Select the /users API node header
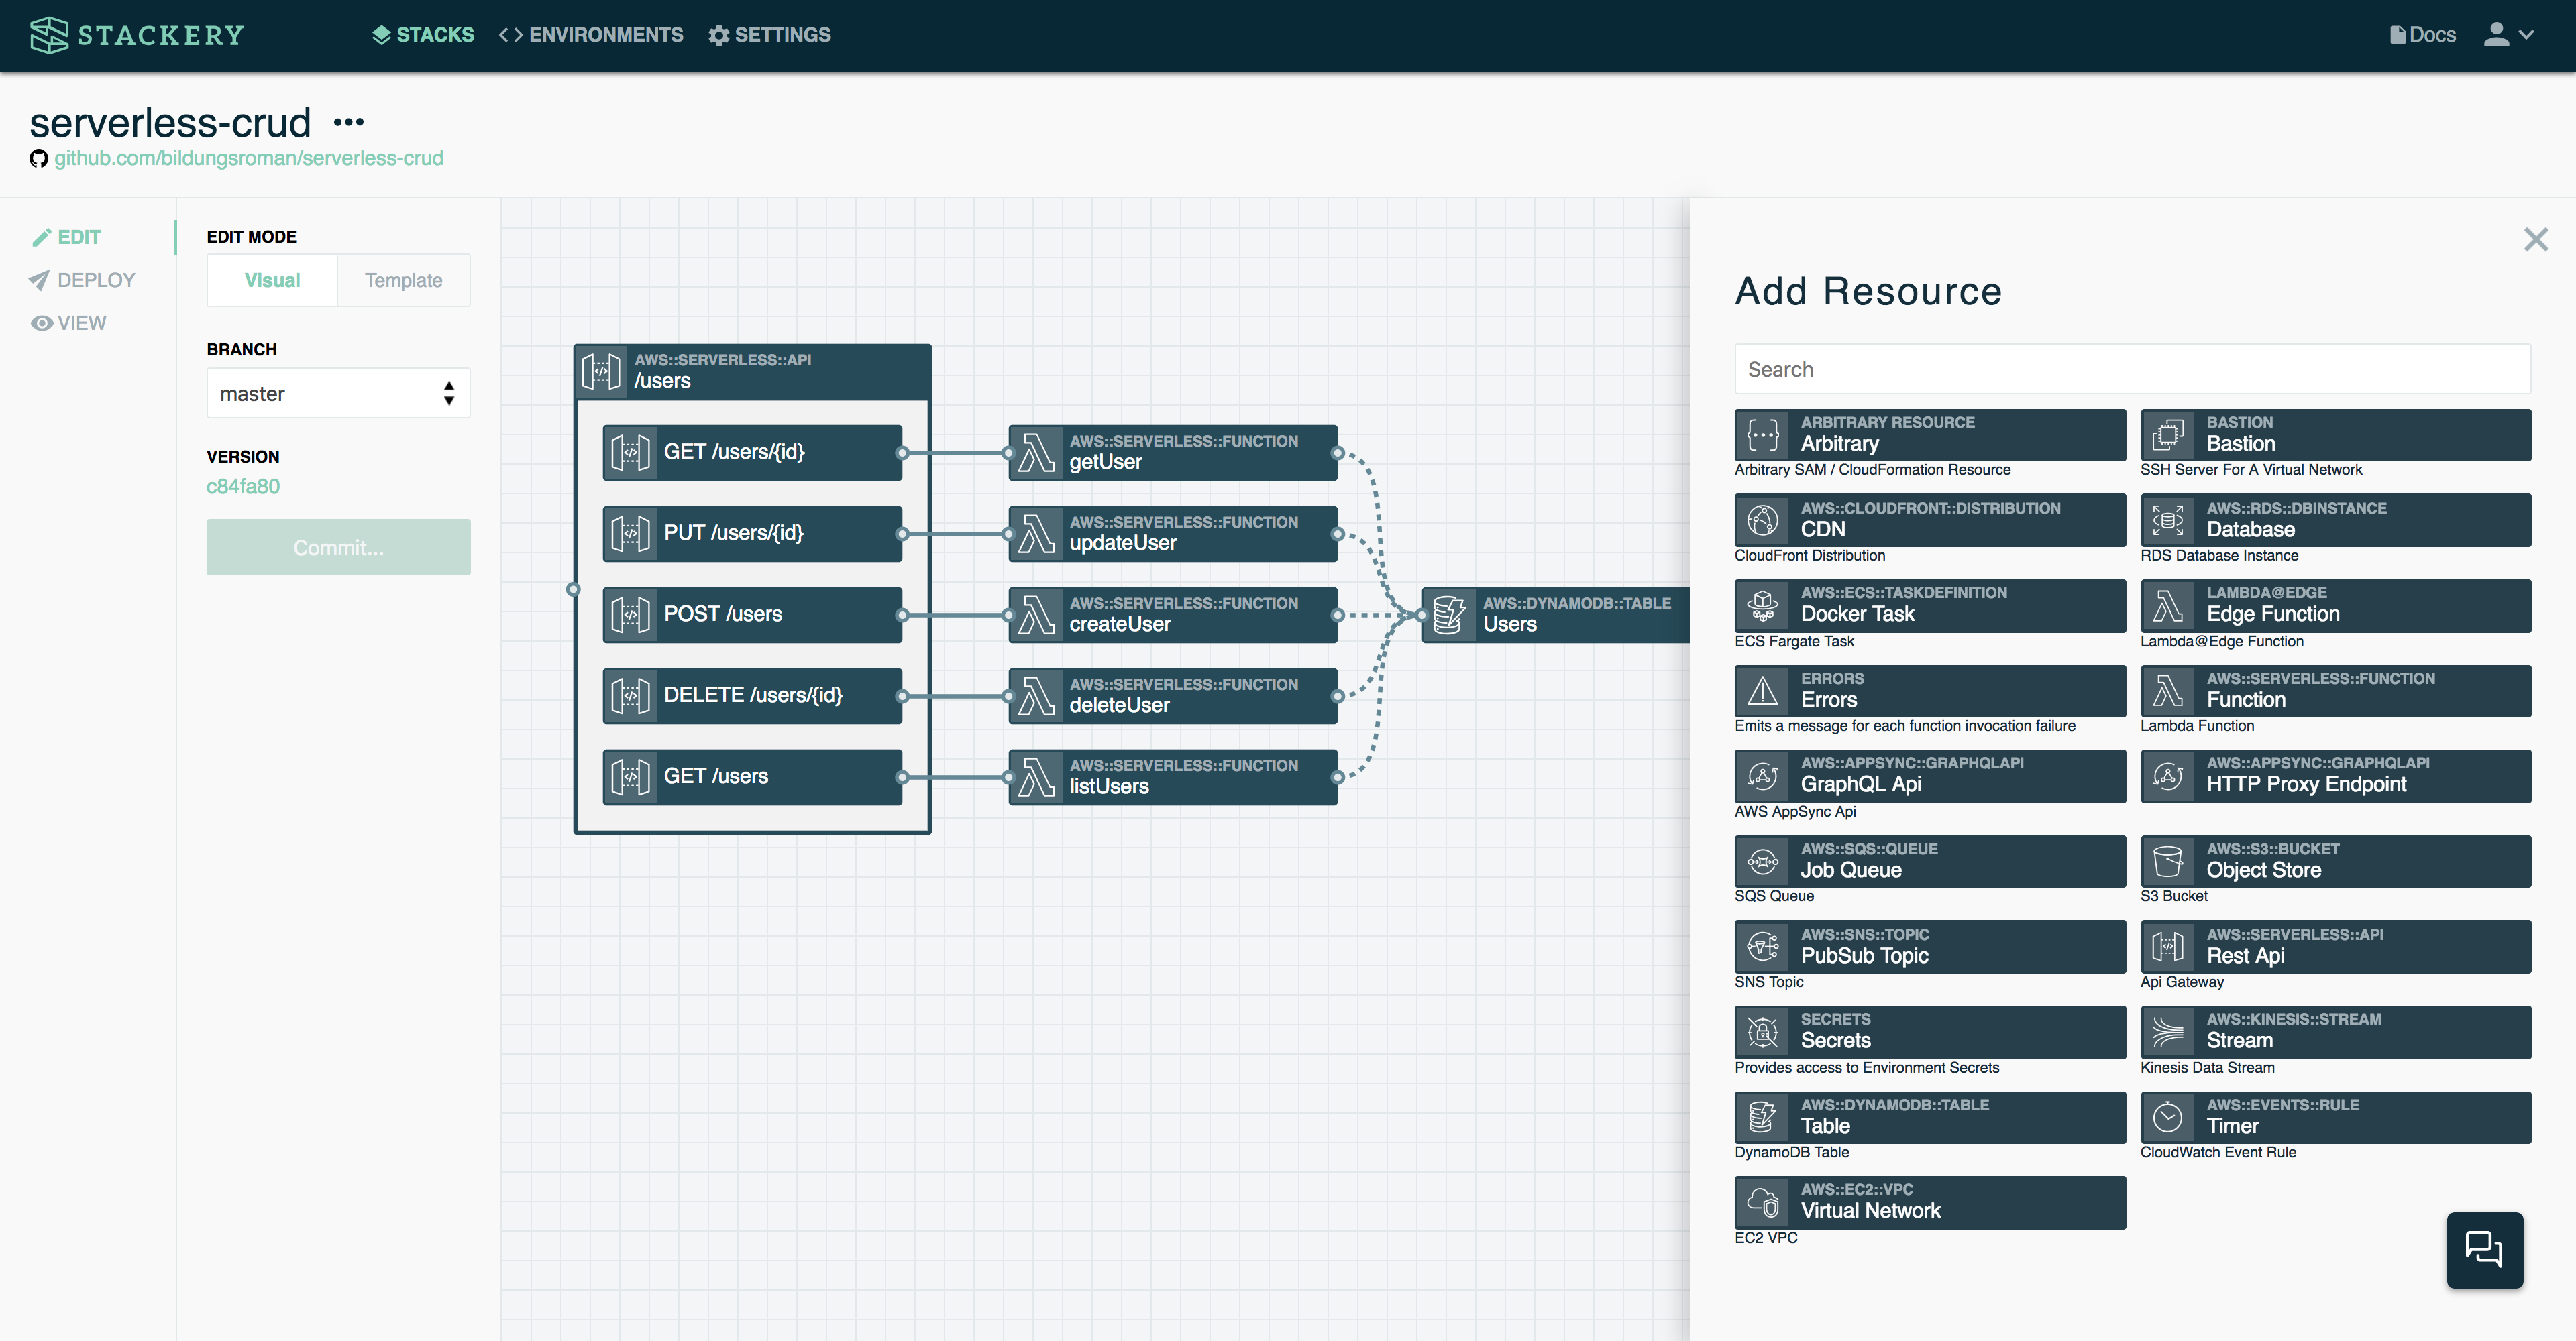The width and height of the screenshot is (2576, 1341). pyautogui.click(x=752, y=371)
